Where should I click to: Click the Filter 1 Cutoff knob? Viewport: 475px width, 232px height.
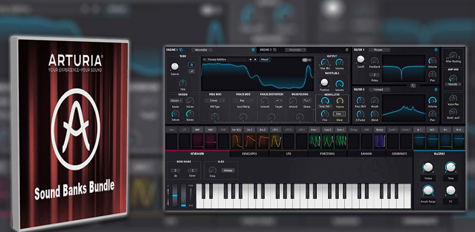[x=361, y=59]
